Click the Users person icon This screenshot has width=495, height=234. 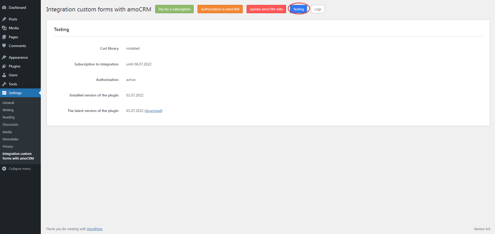(4, 75)
